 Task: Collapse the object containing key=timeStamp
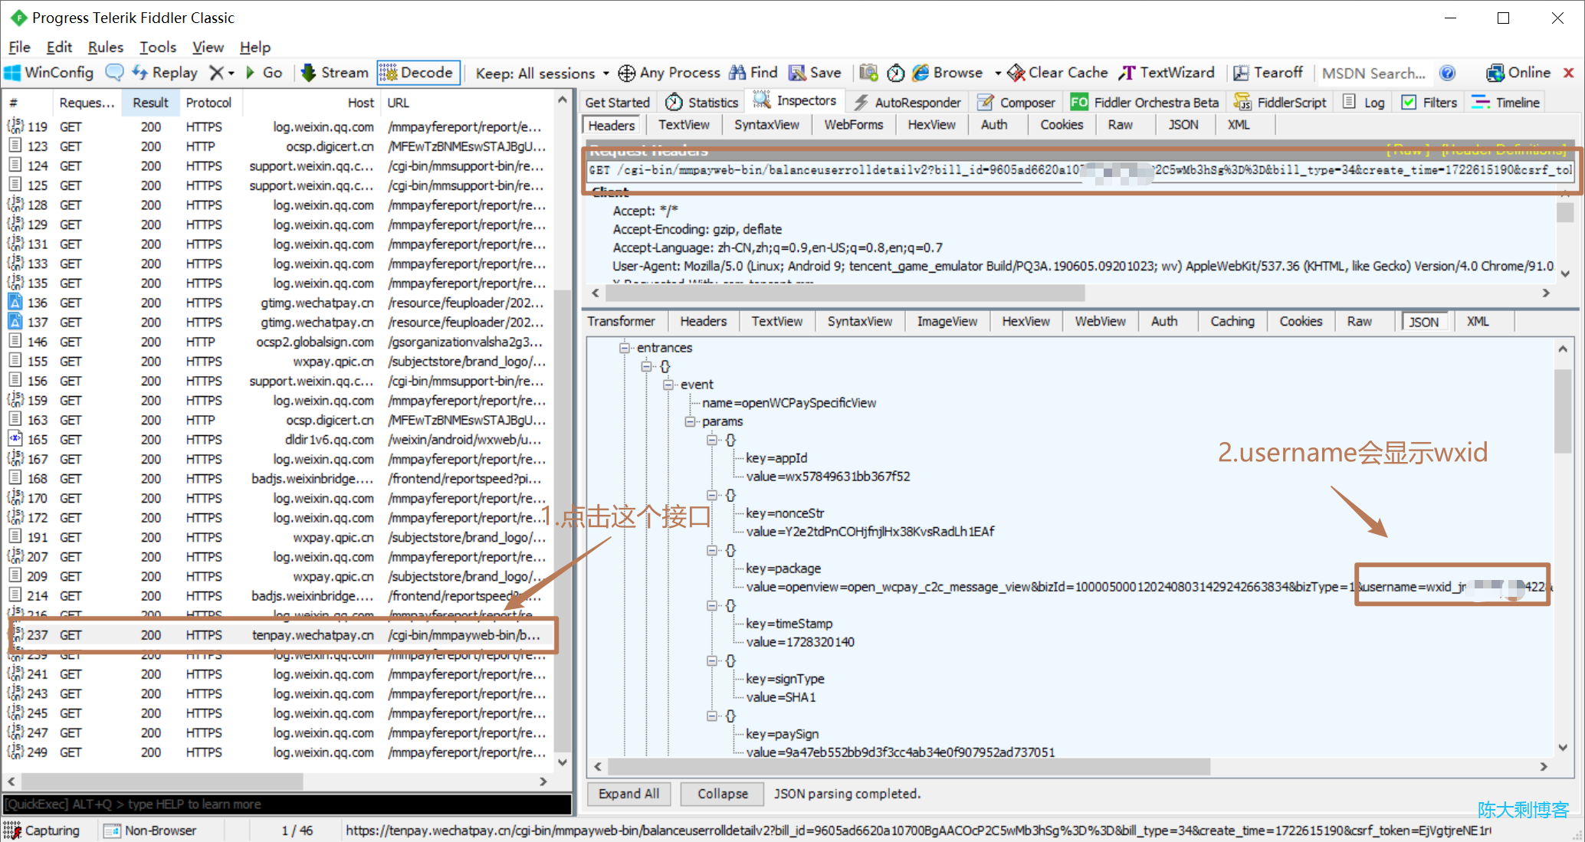(712, 605)
